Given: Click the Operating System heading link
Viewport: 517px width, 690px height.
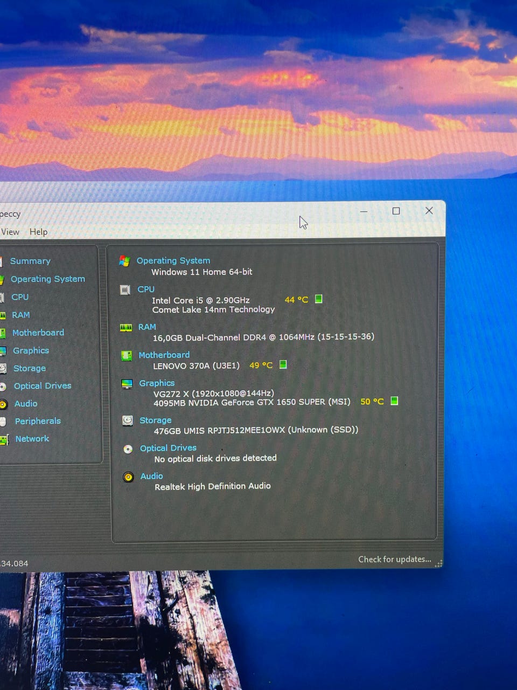Looking at the screenshot, I should pyautogui.click(x=173, y=260).
